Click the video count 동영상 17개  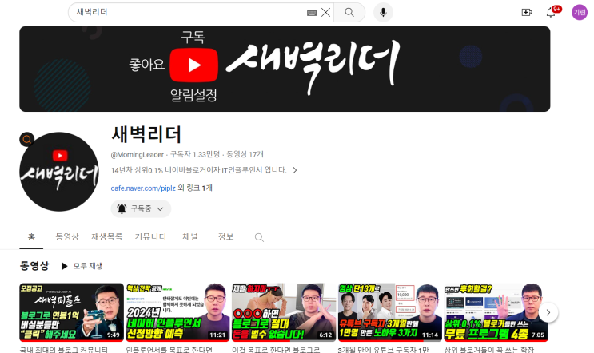click(245, 154)
